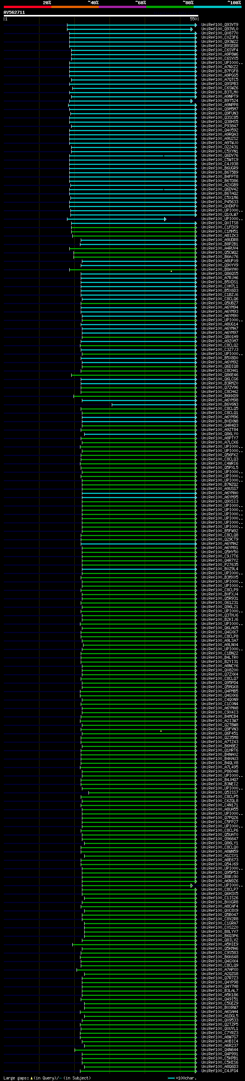Choose UniRef100_A8PTY7 in the hit list
The height and width of the screenshot is (1081, 245).
pyautogui.click(x=220, y=438)
